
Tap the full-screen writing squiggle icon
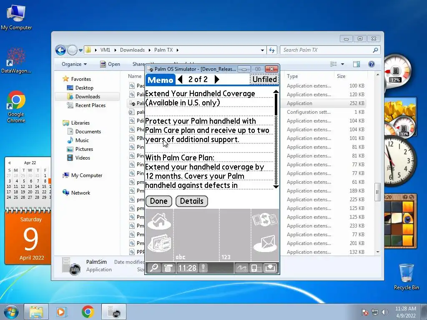point(241,268)
